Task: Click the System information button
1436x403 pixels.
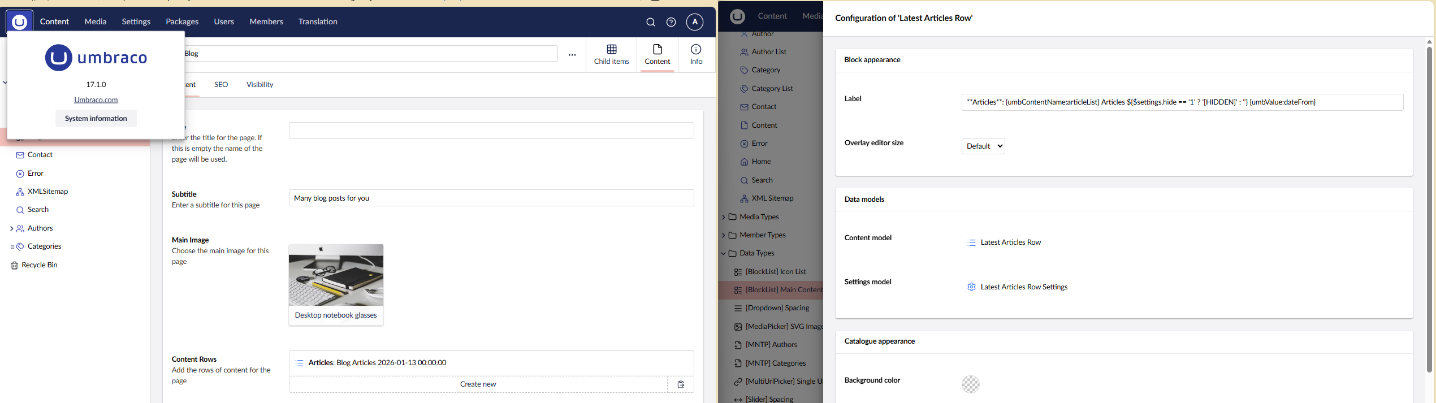Action: pos(96,119)
